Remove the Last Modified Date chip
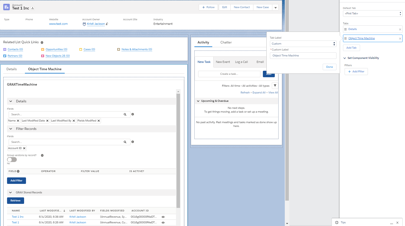 pos(47,121)
